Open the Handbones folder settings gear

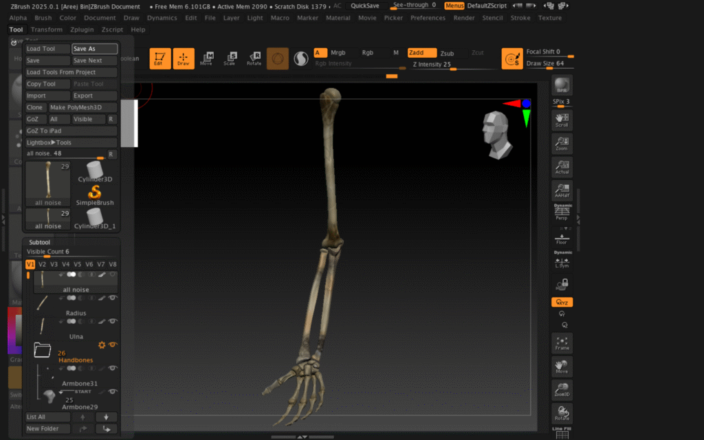pyautogui.click(x=102, y=344)
